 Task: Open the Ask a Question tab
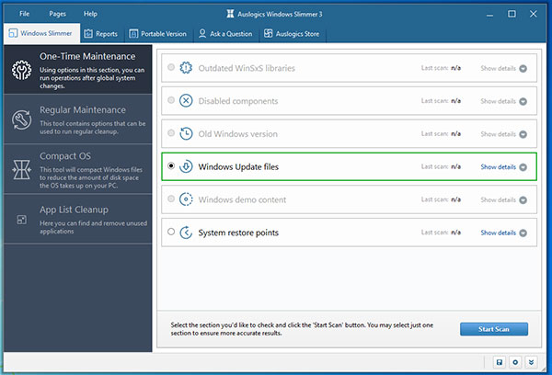pyautogui.click(x=225, y=34)
